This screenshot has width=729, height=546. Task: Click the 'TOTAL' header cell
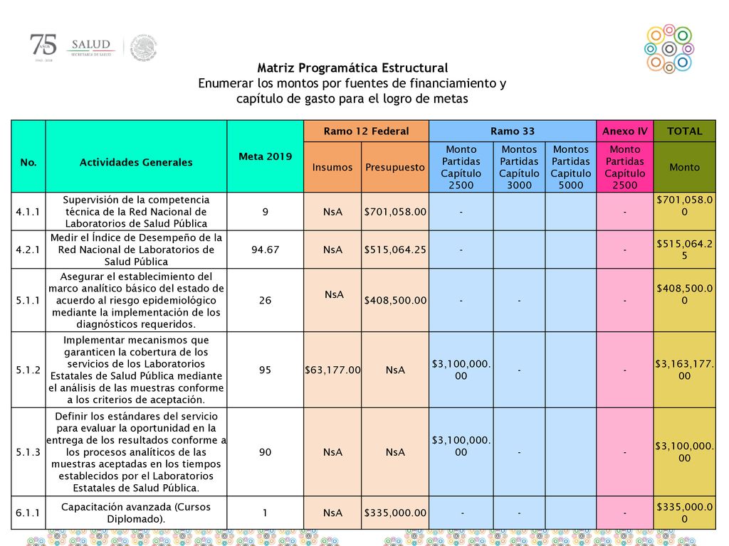684,131
